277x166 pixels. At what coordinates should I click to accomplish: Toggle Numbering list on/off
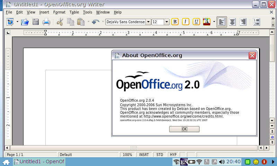point(256,22)
